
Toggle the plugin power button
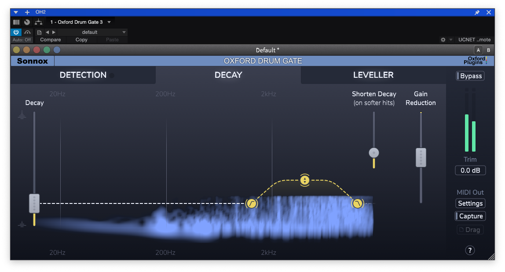pos(16,32)
